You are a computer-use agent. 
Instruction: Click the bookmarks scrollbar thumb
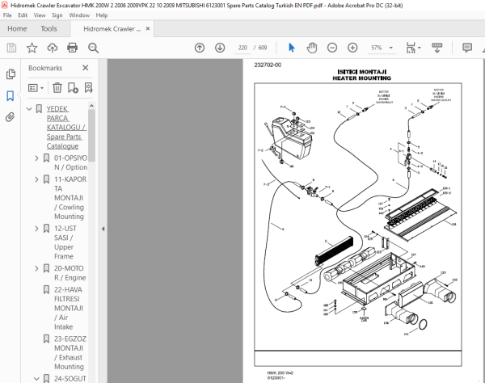click(91, 136)
